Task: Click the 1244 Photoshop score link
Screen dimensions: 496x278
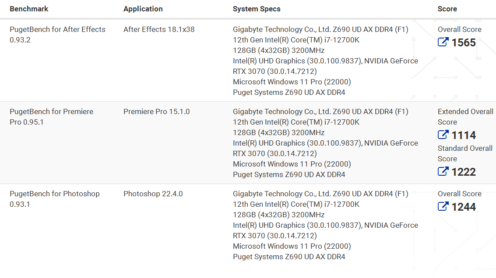Action: [464, 207]
